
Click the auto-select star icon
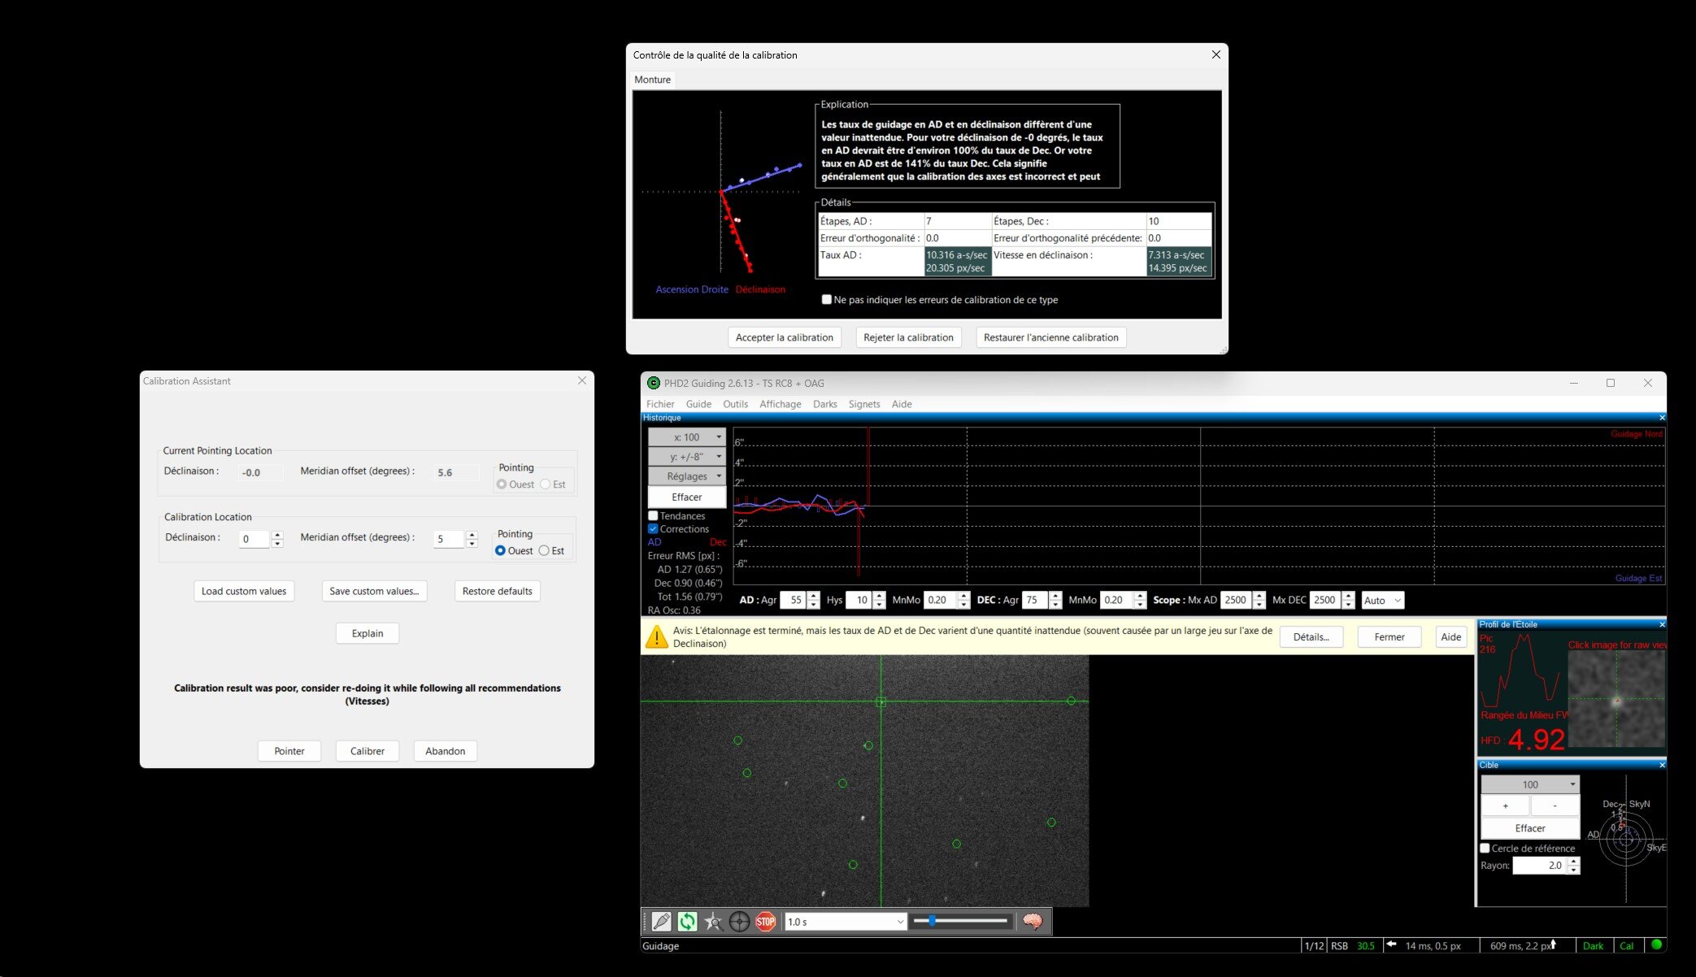click(x=713, y=921)
